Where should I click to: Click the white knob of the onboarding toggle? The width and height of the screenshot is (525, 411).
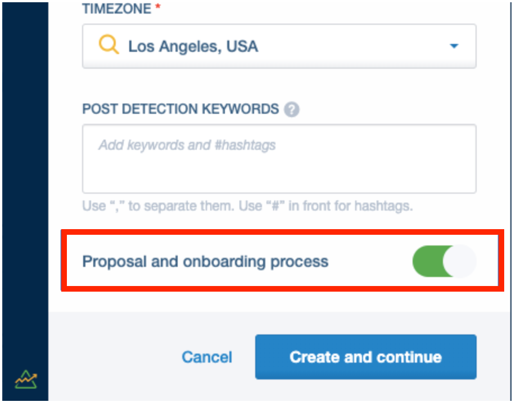pos(459,261)
